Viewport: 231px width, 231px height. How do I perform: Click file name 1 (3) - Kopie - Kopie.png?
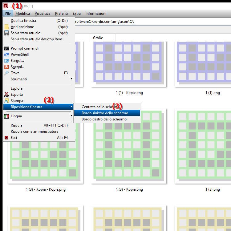click(46, 189)
